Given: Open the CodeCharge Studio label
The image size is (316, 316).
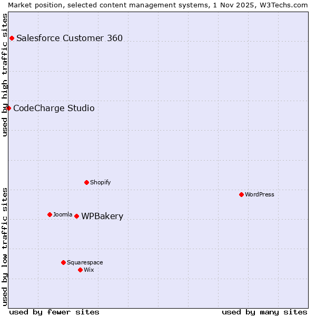Looking at the screenshot, I should coord(54,108).
